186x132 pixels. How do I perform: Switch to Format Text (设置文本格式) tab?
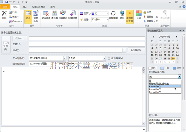coord(39,7)
